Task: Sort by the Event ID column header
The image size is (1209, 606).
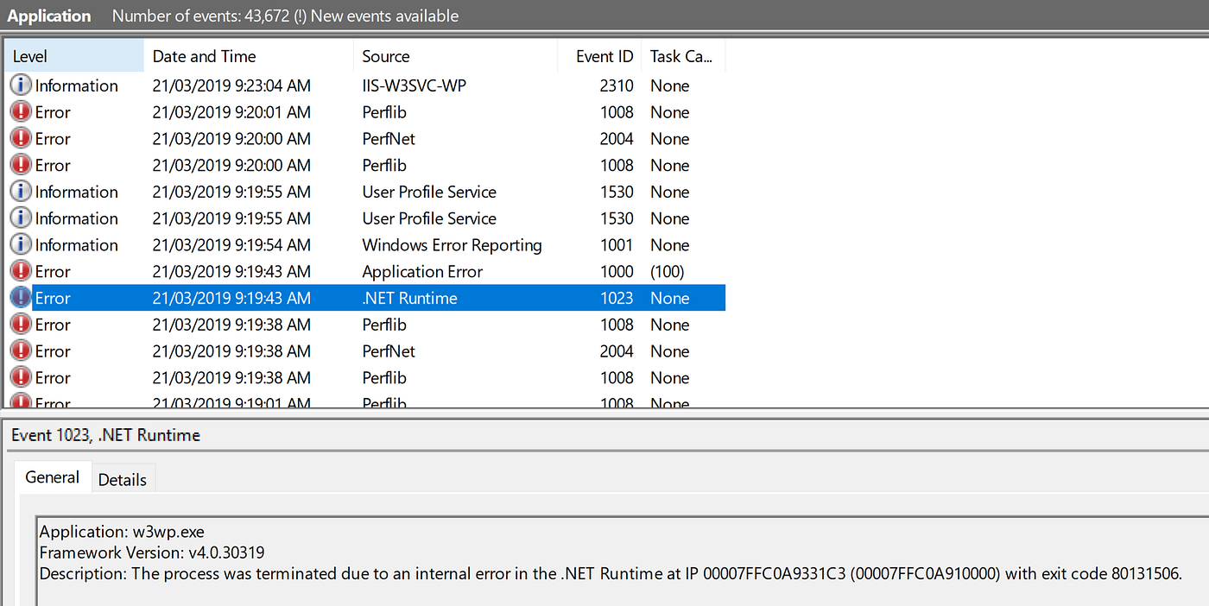Action: tap(599, 56)
